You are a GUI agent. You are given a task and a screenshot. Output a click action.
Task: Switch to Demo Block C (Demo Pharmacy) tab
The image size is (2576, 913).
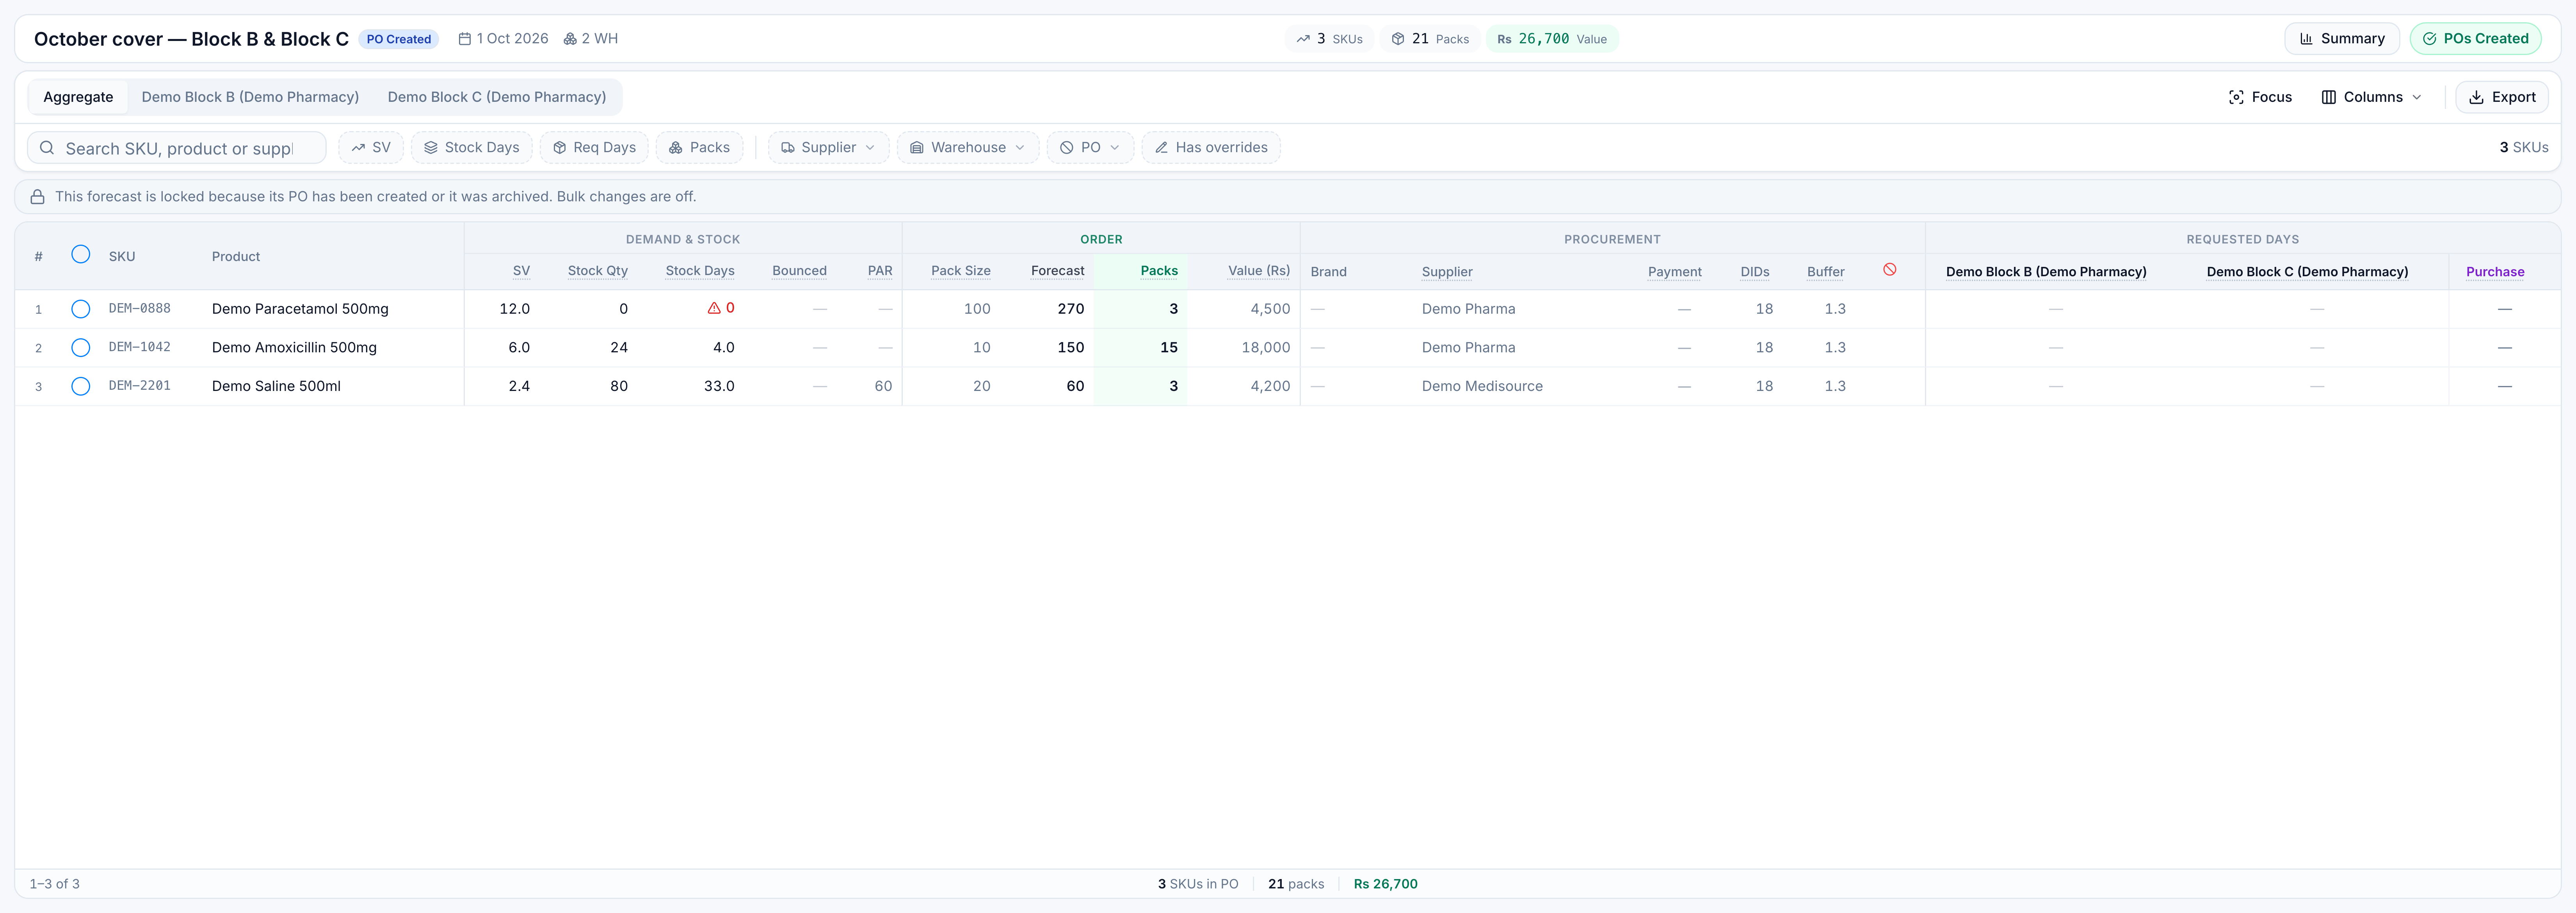[497, 97]
